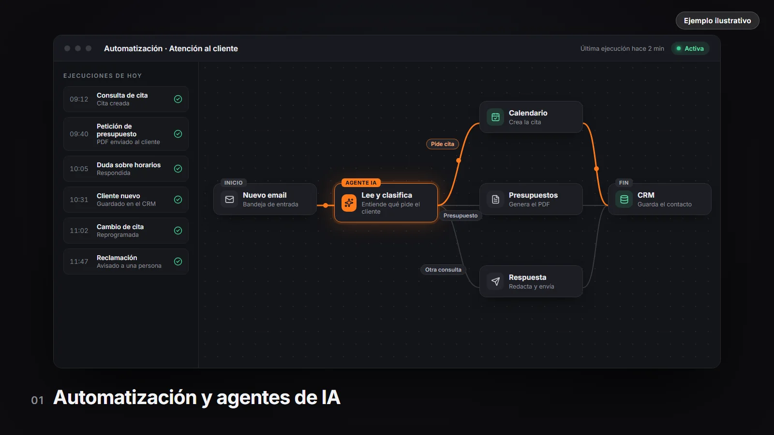Select the Presupuesto branch label
The height and width of the screenshot is (435, 774).
pos(461,216)
